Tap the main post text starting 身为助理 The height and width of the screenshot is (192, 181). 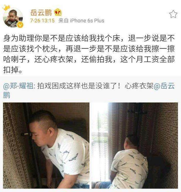89,54
